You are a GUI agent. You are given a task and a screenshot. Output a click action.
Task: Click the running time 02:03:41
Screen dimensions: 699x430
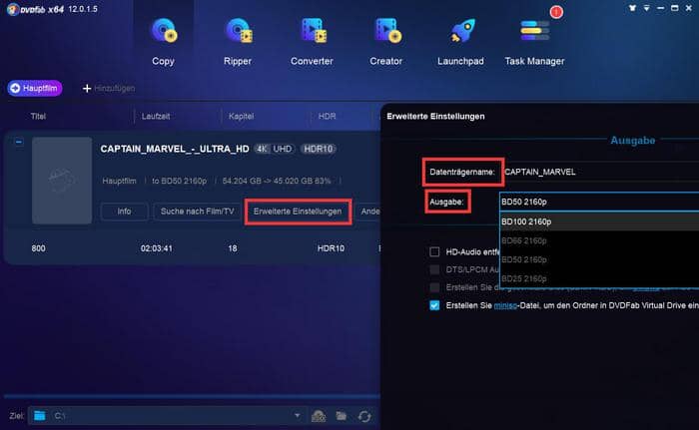[157, 248]
